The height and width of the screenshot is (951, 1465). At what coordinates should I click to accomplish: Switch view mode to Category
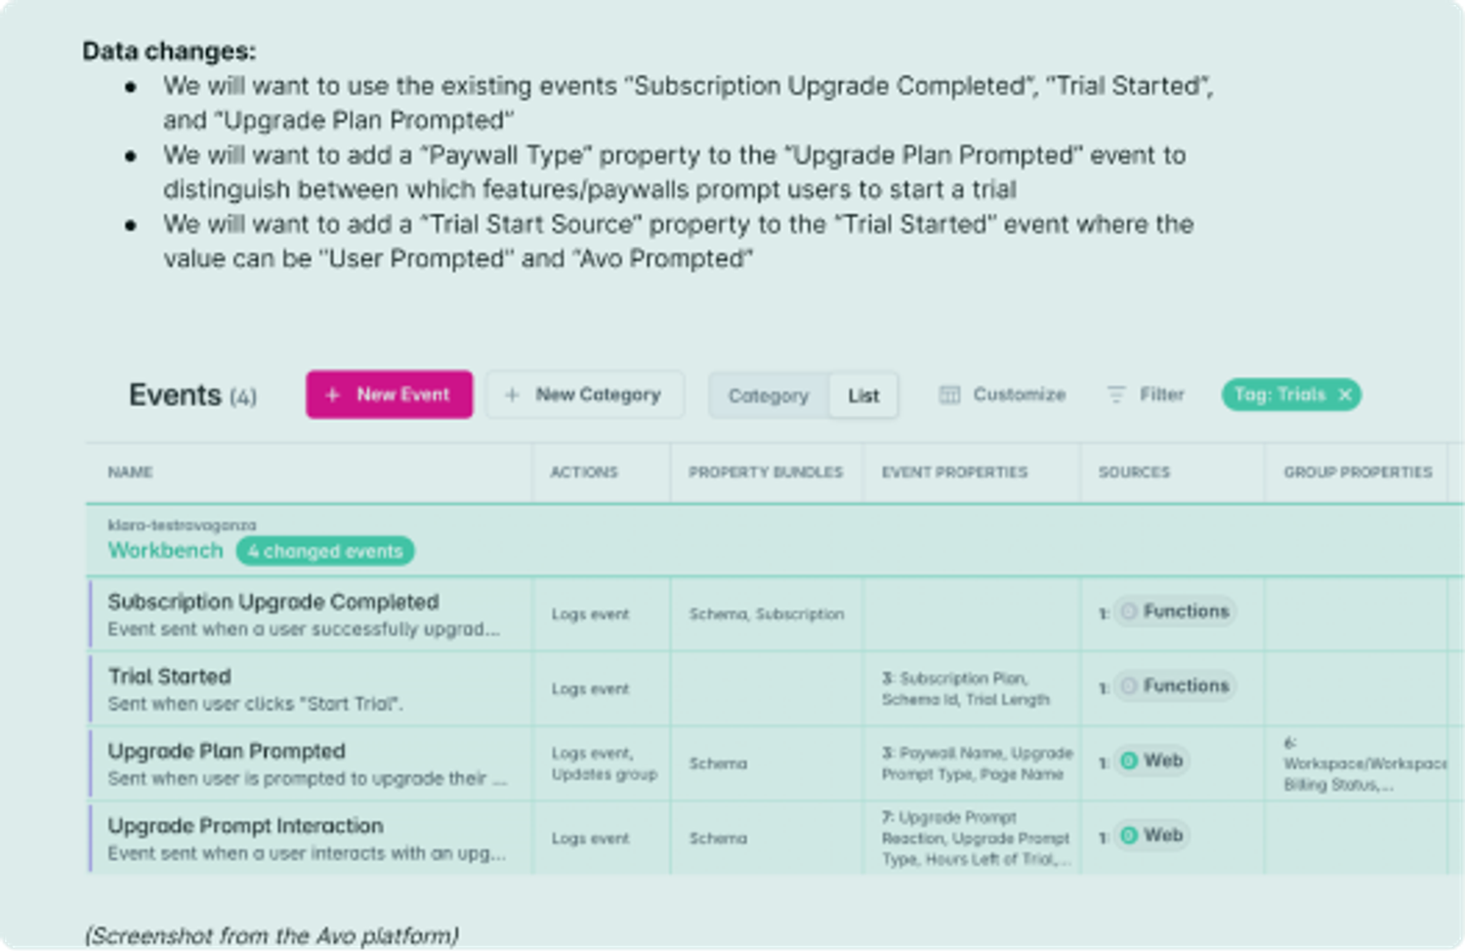[769, 394]
